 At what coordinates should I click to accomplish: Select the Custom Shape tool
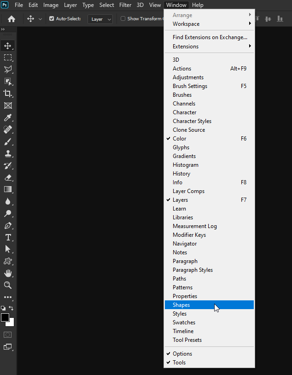coord(8,261)
